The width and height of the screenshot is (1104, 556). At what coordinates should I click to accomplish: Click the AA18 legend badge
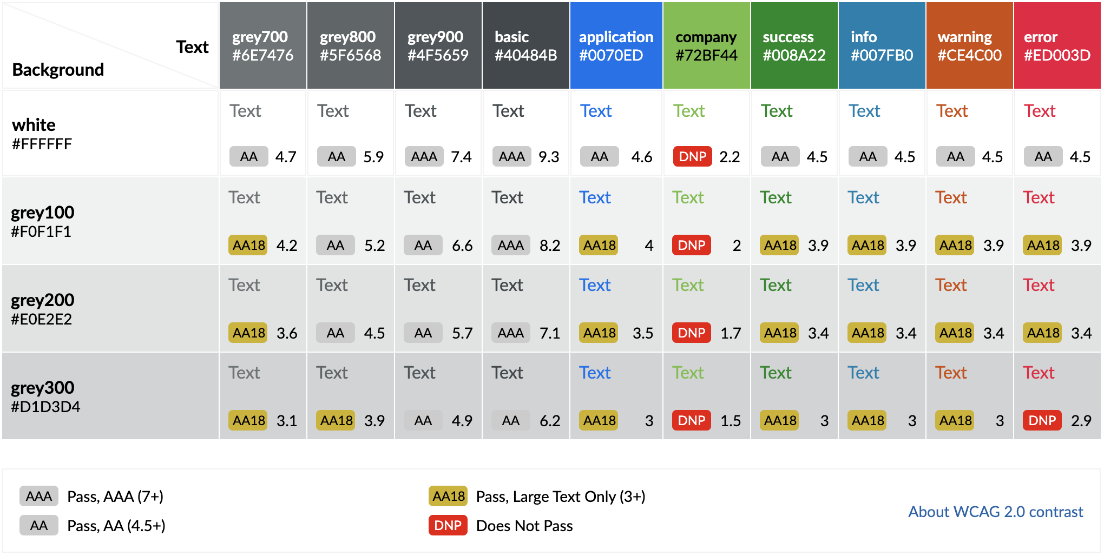(448, 496)
